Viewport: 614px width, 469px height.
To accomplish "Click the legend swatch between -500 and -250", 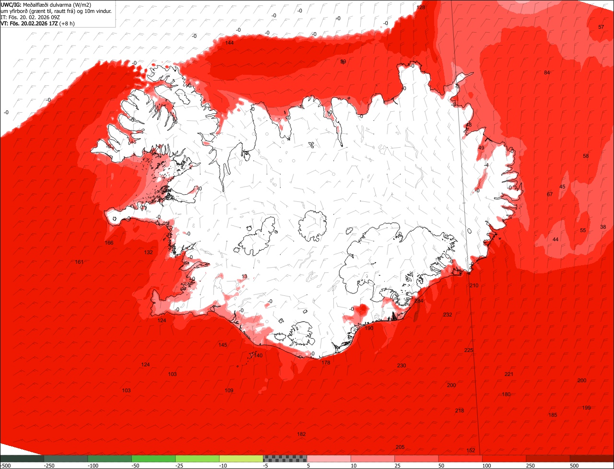I will click(x=22, y=458).
